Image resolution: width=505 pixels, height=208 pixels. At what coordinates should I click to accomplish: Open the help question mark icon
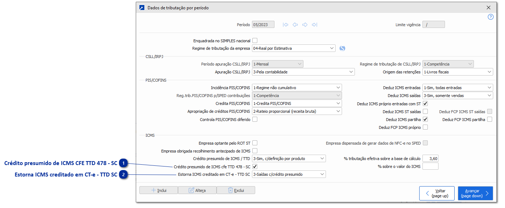[490, 17]
